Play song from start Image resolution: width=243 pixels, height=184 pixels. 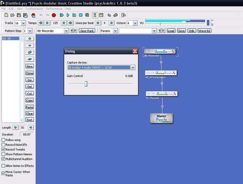pyautogui.click(x=62, y=15)
